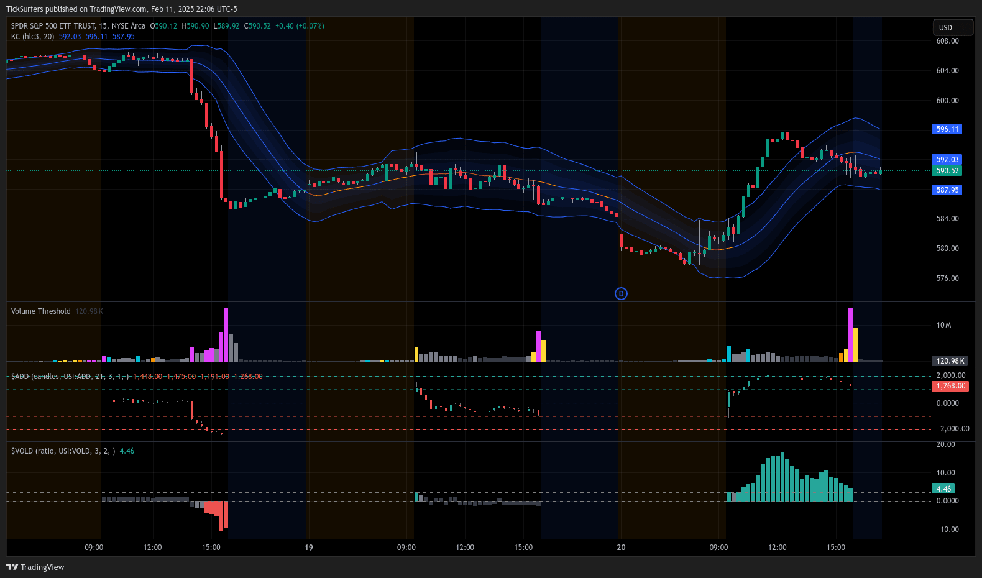Click the 604.00 price scale tick

[947, 71]
